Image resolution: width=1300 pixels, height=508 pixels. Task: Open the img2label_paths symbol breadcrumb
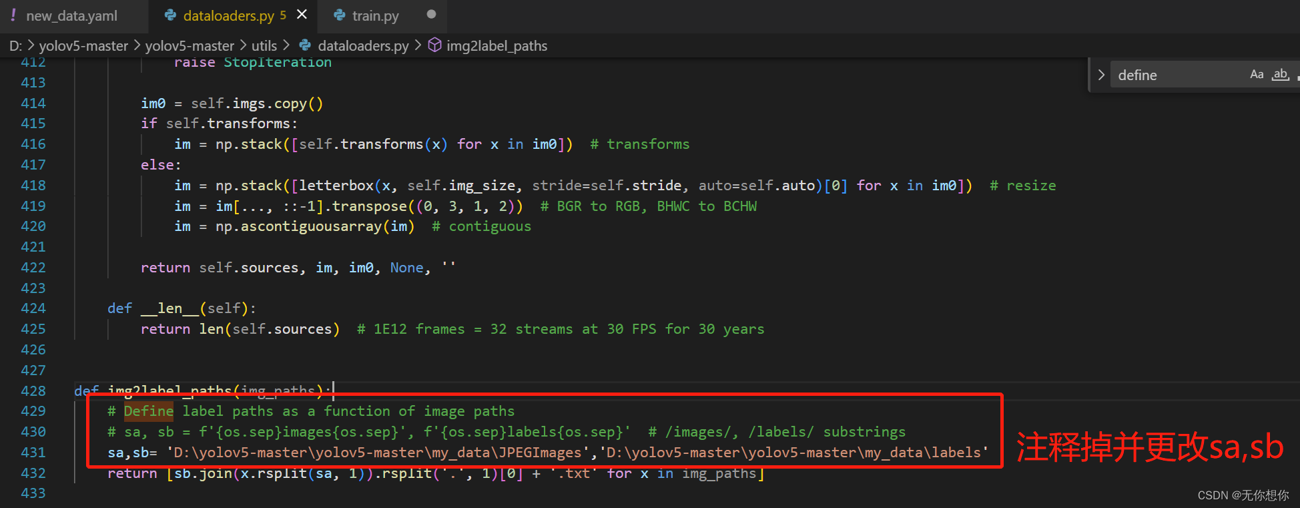(497, 46)
